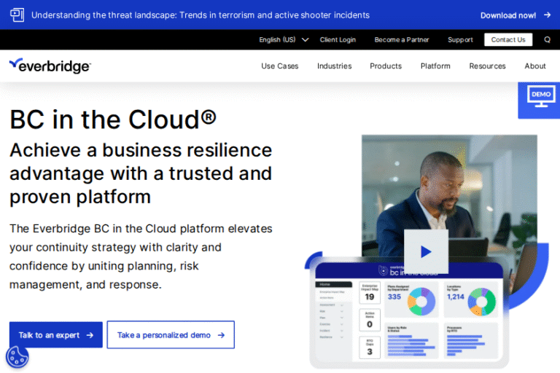
Task: Click the Talk to an expert button
Action: coord(56,335)
